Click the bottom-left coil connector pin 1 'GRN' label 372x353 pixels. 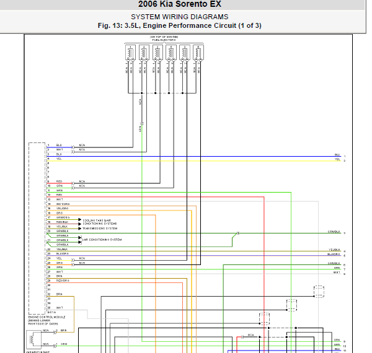(x=64, y=344)
